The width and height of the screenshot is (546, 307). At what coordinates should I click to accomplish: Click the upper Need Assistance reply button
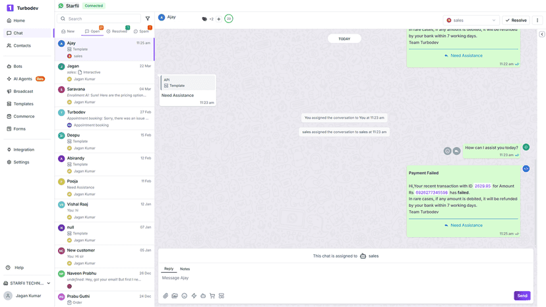click(464, 56)
